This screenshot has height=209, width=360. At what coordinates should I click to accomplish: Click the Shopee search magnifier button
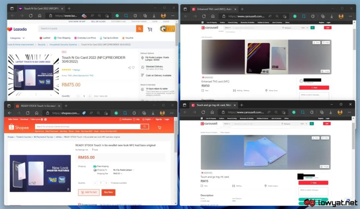(144, 126)
